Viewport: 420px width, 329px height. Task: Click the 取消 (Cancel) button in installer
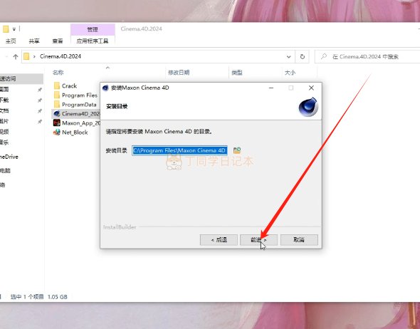click(x=299, y=240)
